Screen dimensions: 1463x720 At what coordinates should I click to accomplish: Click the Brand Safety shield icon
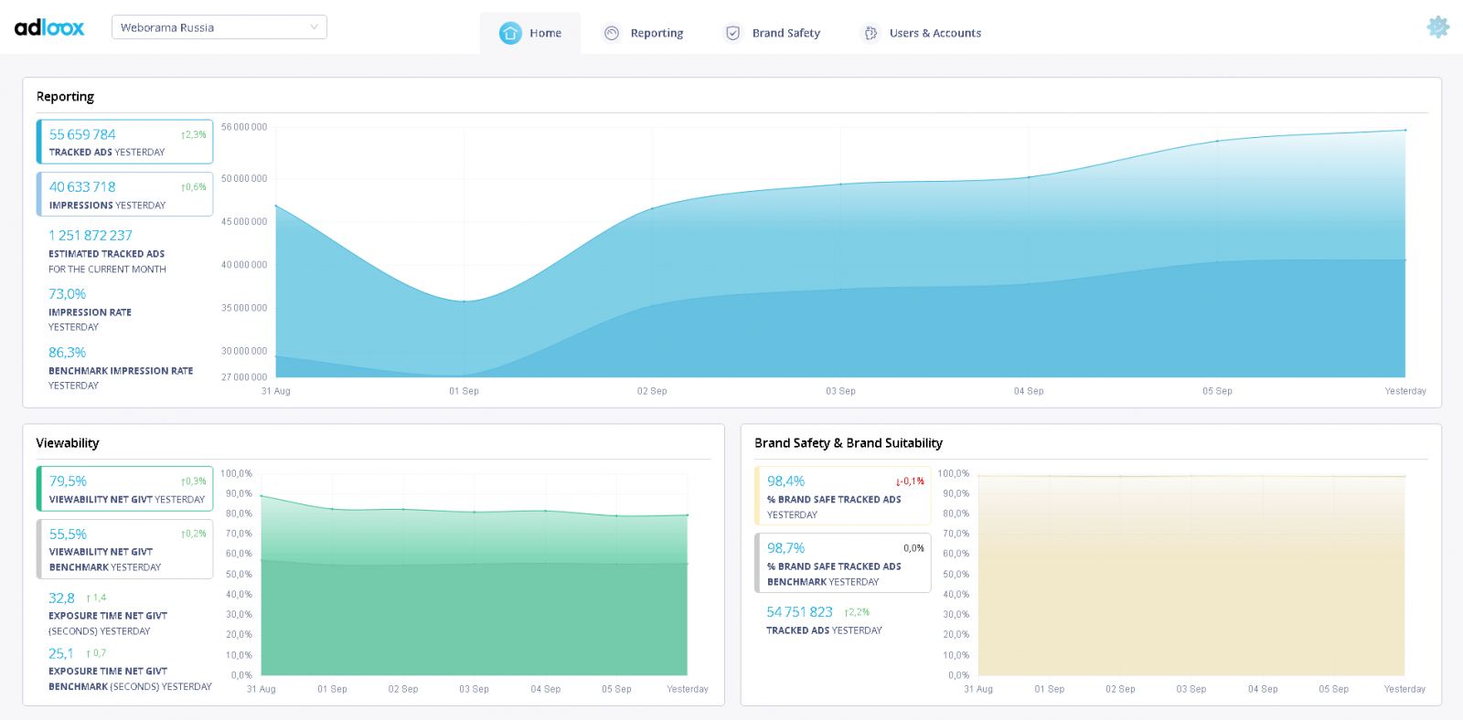tap(732, 33)
